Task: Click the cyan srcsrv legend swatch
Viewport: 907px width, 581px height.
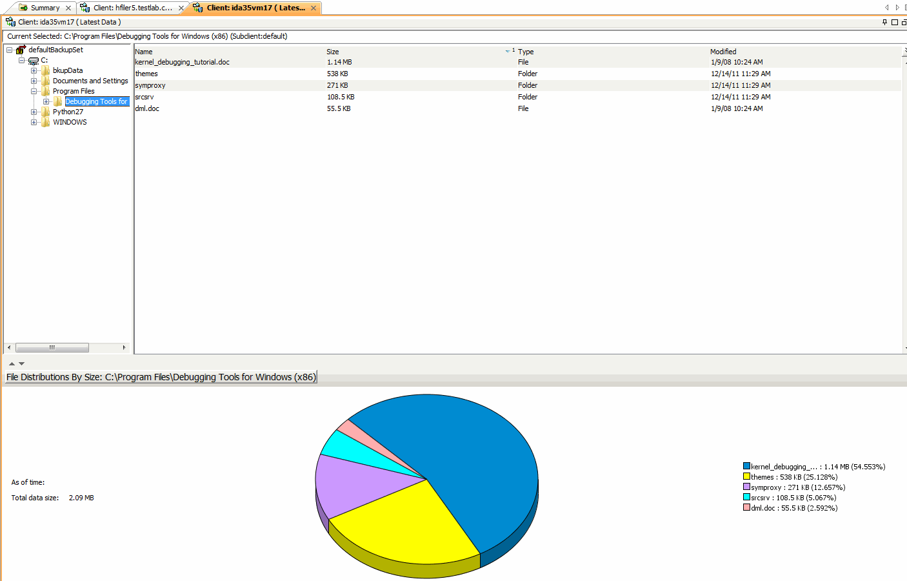Action: 746,497
